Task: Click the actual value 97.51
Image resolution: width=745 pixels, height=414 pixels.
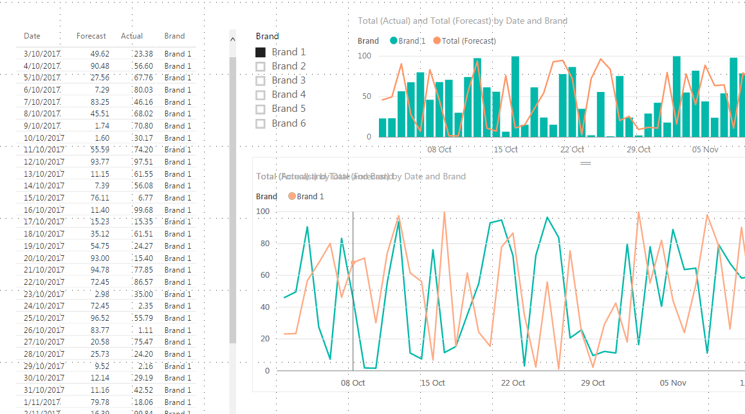Action: coord(143,162)
